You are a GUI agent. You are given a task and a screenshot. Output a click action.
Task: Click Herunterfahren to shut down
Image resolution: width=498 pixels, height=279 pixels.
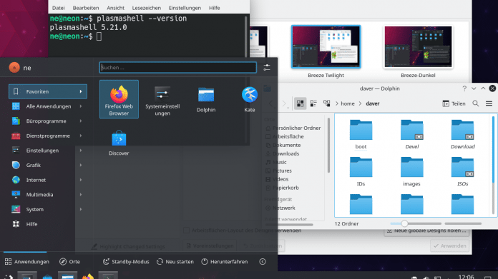tap(225, 262)
